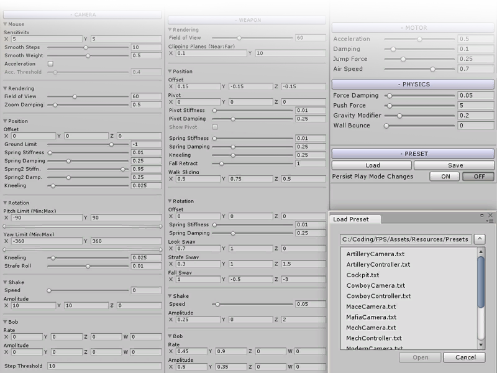
Task: Toggle the MOTOR section header
Action: tap(413, 28)
